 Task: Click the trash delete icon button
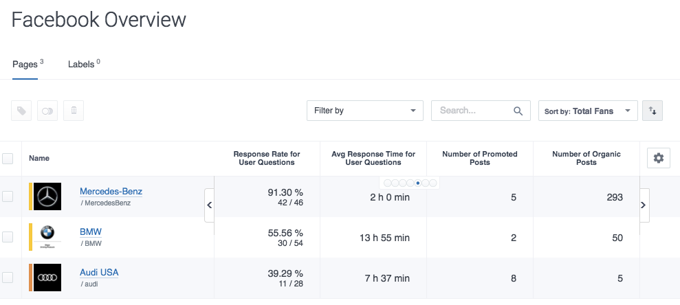(74, 111)
